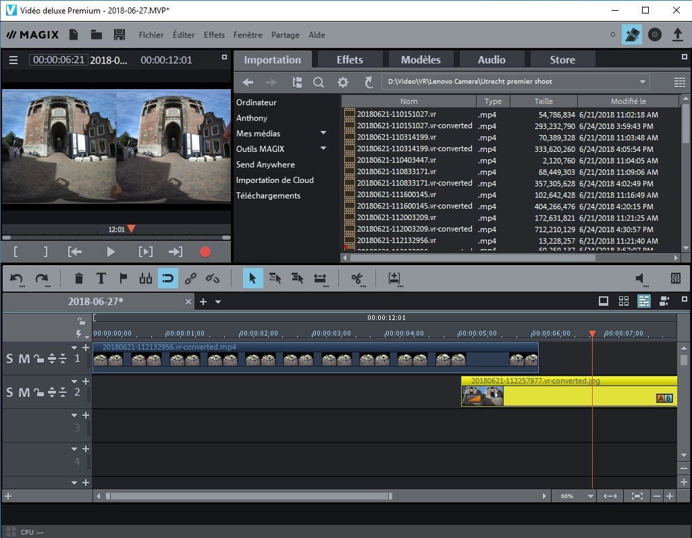The image size is (692, 538).
Task: Click the red Record button
Action: click(x=205, y=252)
